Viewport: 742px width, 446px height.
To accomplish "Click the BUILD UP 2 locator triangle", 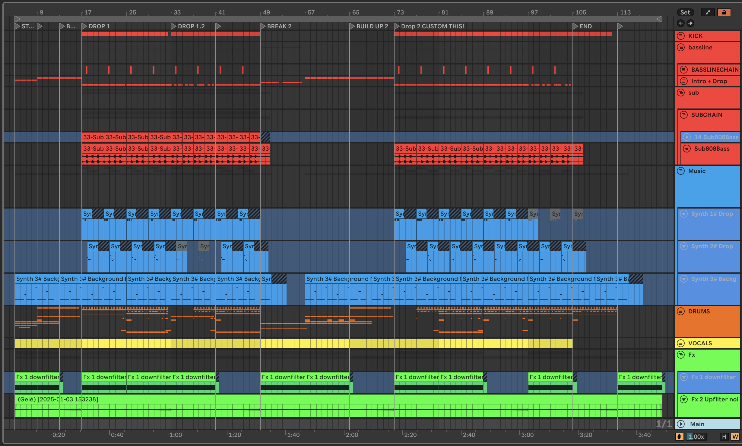I will point(352,26).
